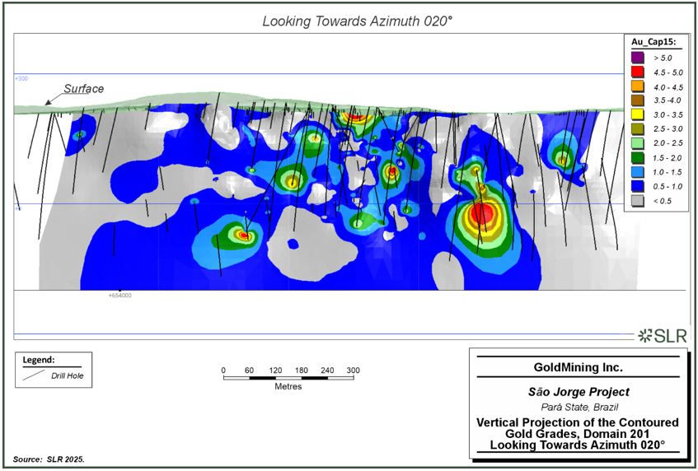
Task: Click the Drill Hole line symbol in legend
Action: [x=34, y=375]
